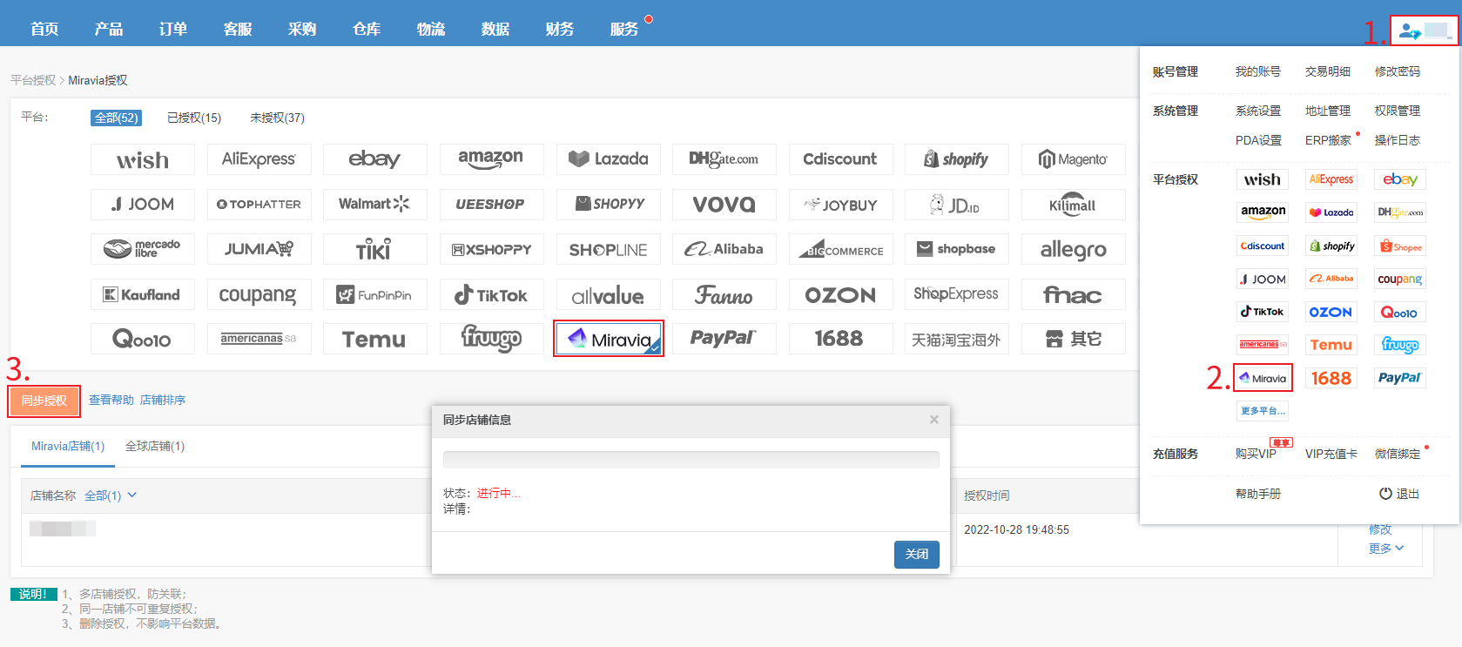Open the Shopify tile in main grid
The width and height of the screenshot is (1462, 647).
(x=957, y=159)
